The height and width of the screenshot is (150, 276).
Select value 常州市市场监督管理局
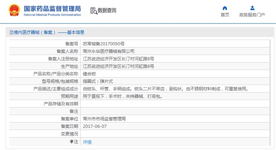pos(104,119)
